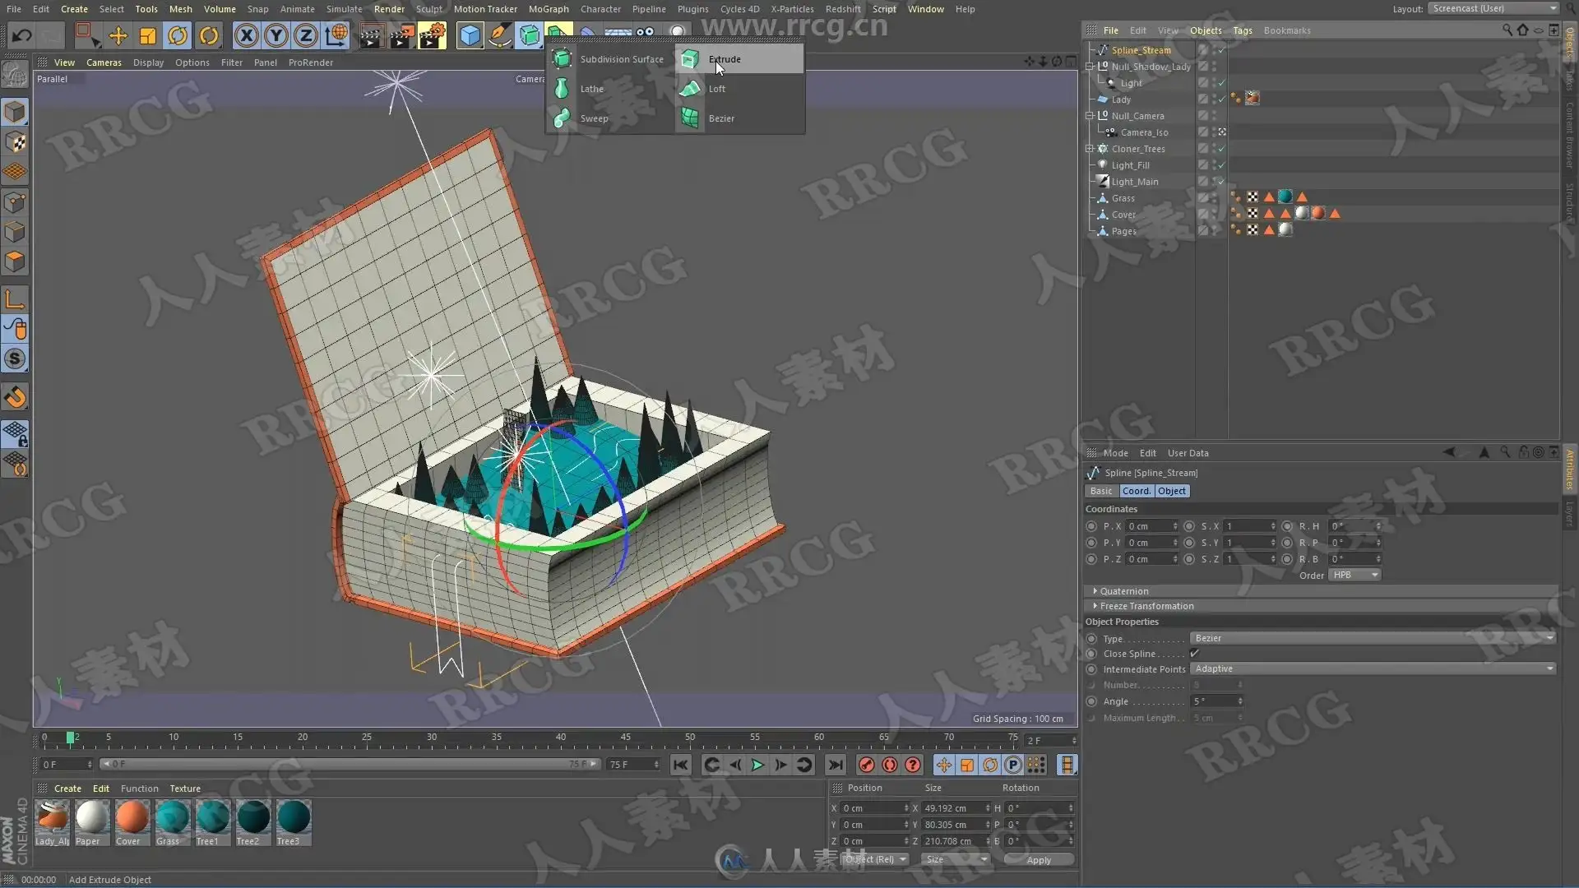
Task: Lock the Y axis
Action: pos(276,35)
